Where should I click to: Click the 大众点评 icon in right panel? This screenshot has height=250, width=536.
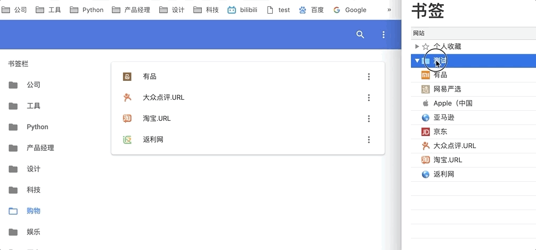(x=426, y=146)
